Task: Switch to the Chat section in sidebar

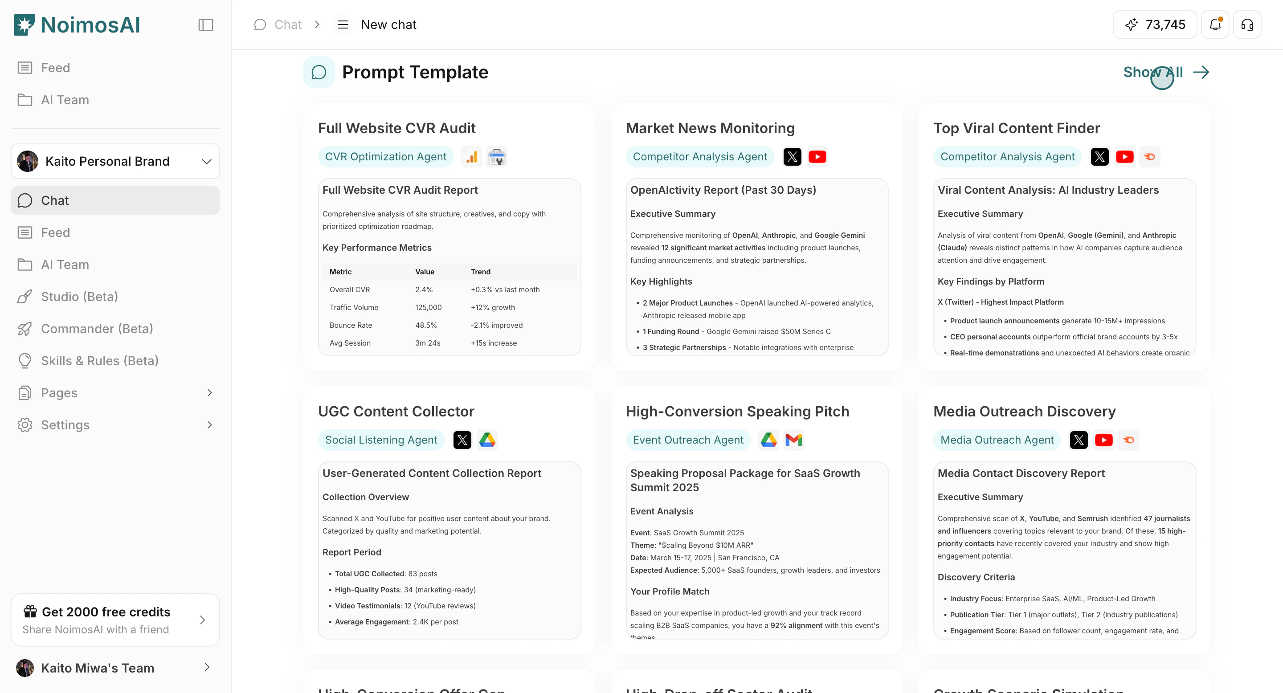Action: [x=115, y=200]
